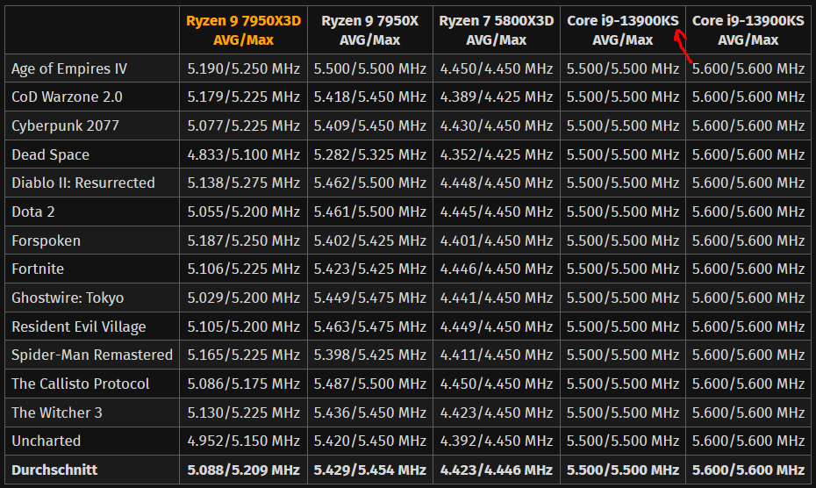Viewport: 816px width, 488px height.
Task: Select the 4.448/4.450 MHz cell
Action: pos(497,183)
